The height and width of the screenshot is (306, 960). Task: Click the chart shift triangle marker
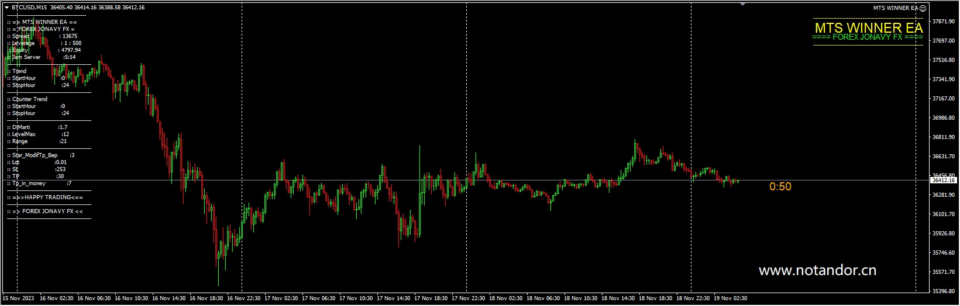tap(742, 5)
